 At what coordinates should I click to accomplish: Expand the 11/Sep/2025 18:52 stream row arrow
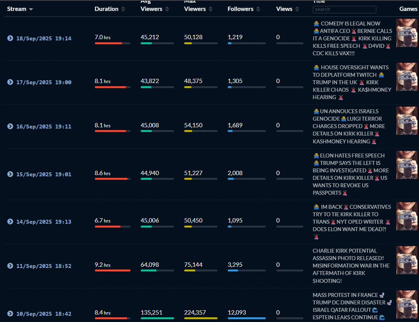[x=10, y=266]
